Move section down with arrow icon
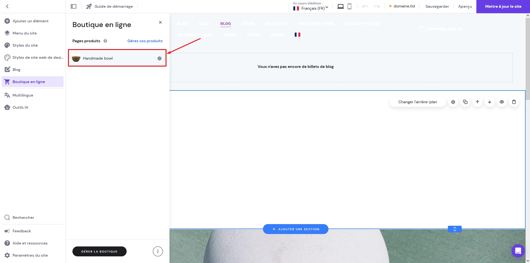This screenshot has height=263, width=530. click(x=489, y=102)
